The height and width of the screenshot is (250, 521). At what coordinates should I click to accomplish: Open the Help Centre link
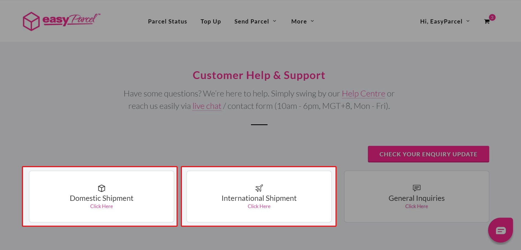click(x=363, y=94)
